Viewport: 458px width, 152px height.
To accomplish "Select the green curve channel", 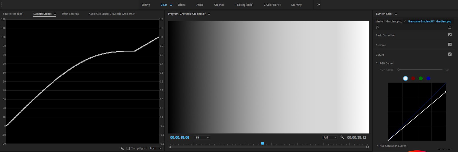I will (x=421, y=78).
